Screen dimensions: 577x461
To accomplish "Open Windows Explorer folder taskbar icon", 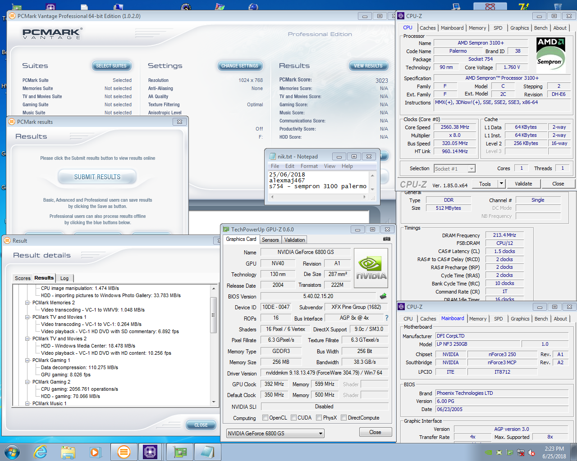I will [68, 452].
